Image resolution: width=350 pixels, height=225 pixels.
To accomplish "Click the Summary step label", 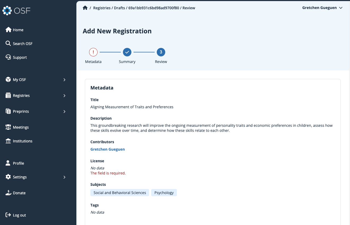I will point(127,62).
